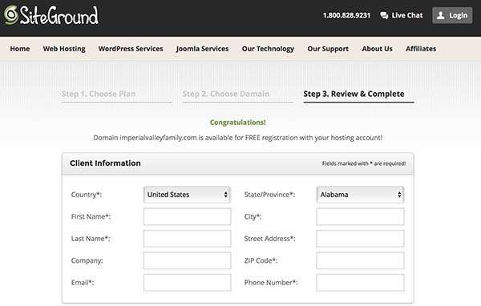
Task: Click into the Last Name input field
Action: tap(187, 239)
